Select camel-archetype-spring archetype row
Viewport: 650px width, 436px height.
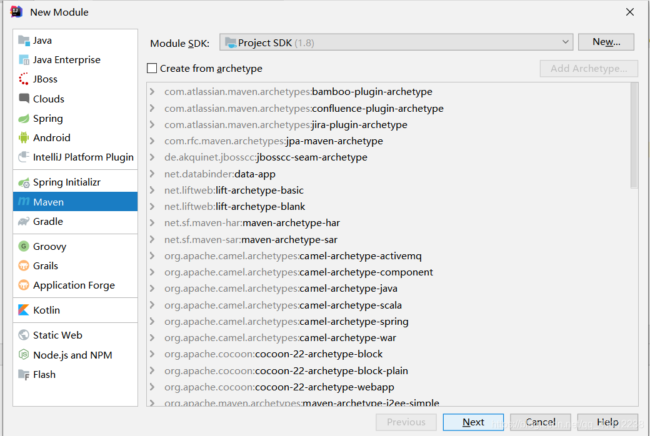point(389,321)
